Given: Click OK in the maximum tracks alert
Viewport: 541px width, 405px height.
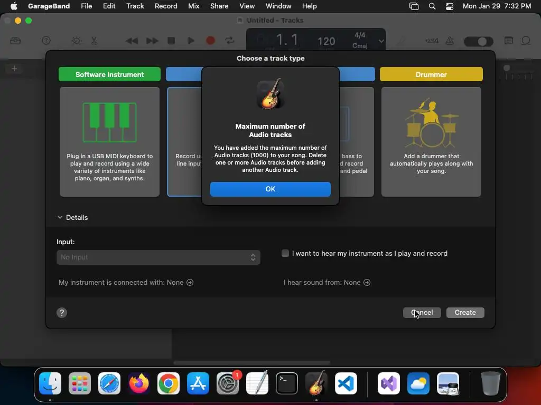Looking at the screenshot, I should pyautogui.click(x=270, y=189).
